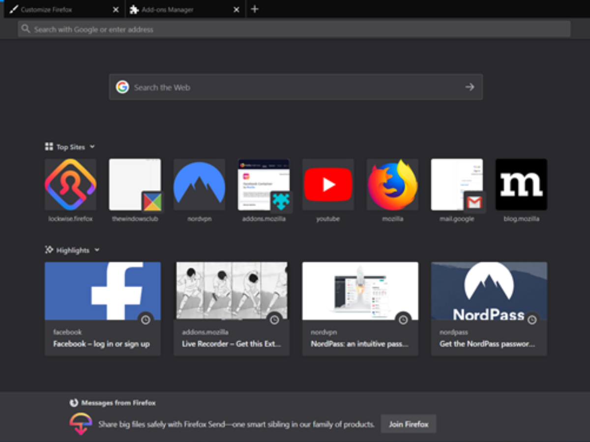The image size is (590, 442).
Task: Click the 'lockwise.firefox' label
Action: click(x=70, y=219)
